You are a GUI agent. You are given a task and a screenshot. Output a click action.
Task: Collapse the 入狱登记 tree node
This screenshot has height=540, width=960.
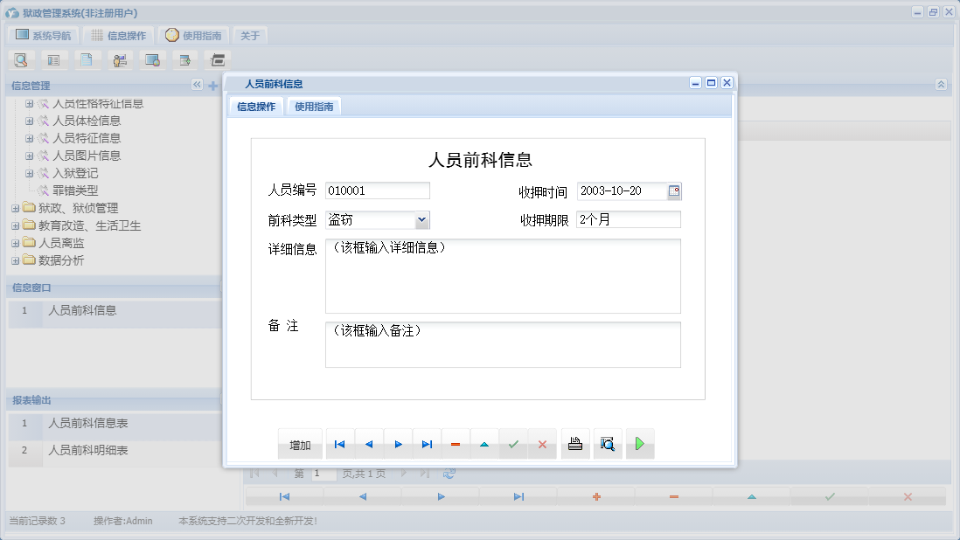coord(29,173)
